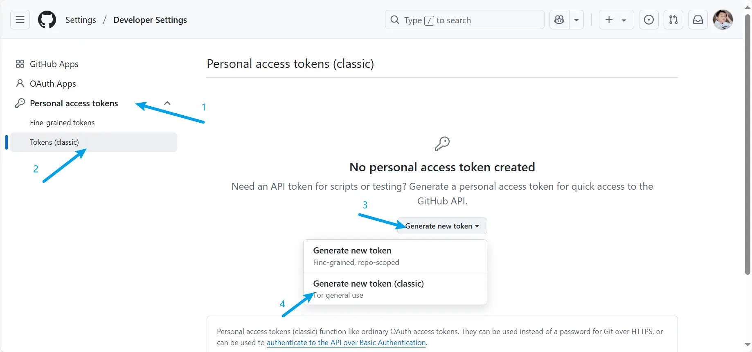Open the issues icon in header
The image size is (752, 352).
tap(649, 20)
